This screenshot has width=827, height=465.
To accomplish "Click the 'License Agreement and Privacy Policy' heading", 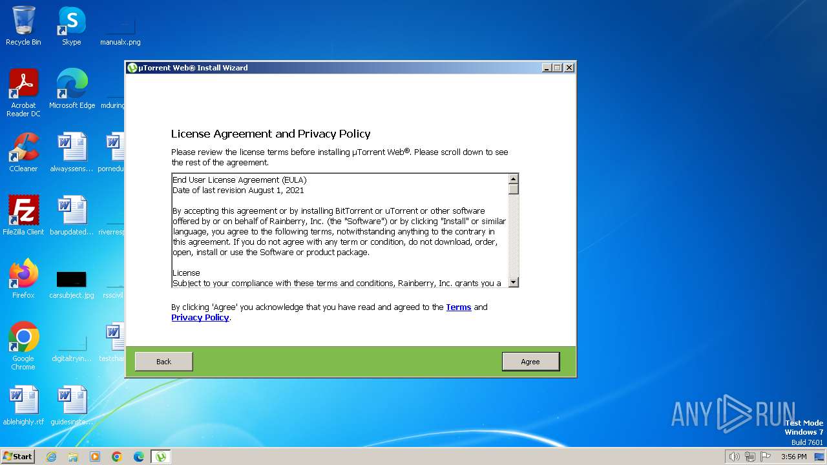I will (x=271, y=134).
